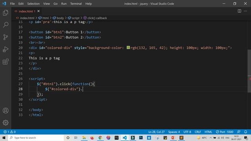
Task: Click the feedback icon in status bar
Action: point(238,132)
